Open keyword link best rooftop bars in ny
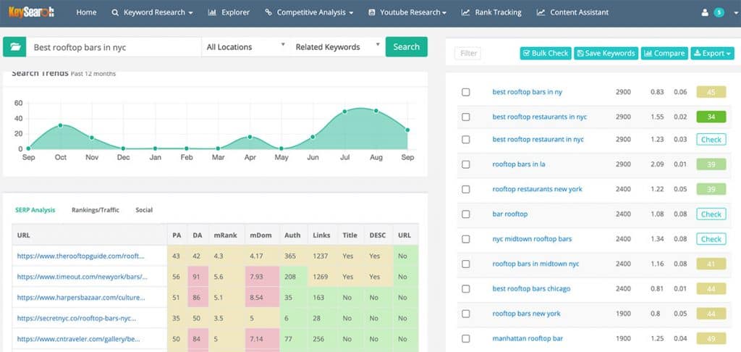Viewport: 741px width, 352px height. (x=528, y=92)
